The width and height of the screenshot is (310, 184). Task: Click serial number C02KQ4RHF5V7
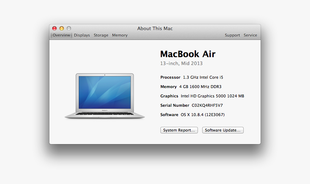tap(207, 105)
